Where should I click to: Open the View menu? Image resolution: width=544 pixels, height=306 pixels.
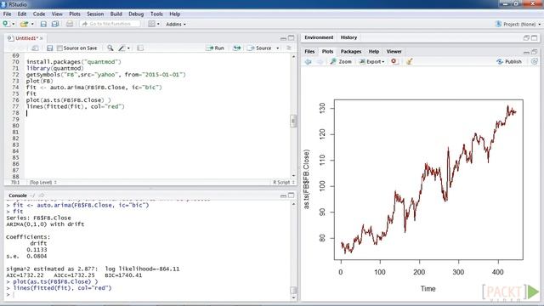click(x=57, y=14)
